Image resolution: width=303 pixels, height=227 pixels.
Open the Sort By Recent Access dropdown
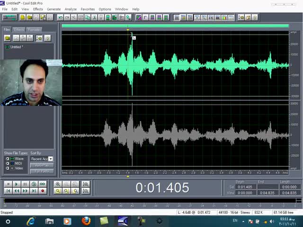tap(51, 159)
